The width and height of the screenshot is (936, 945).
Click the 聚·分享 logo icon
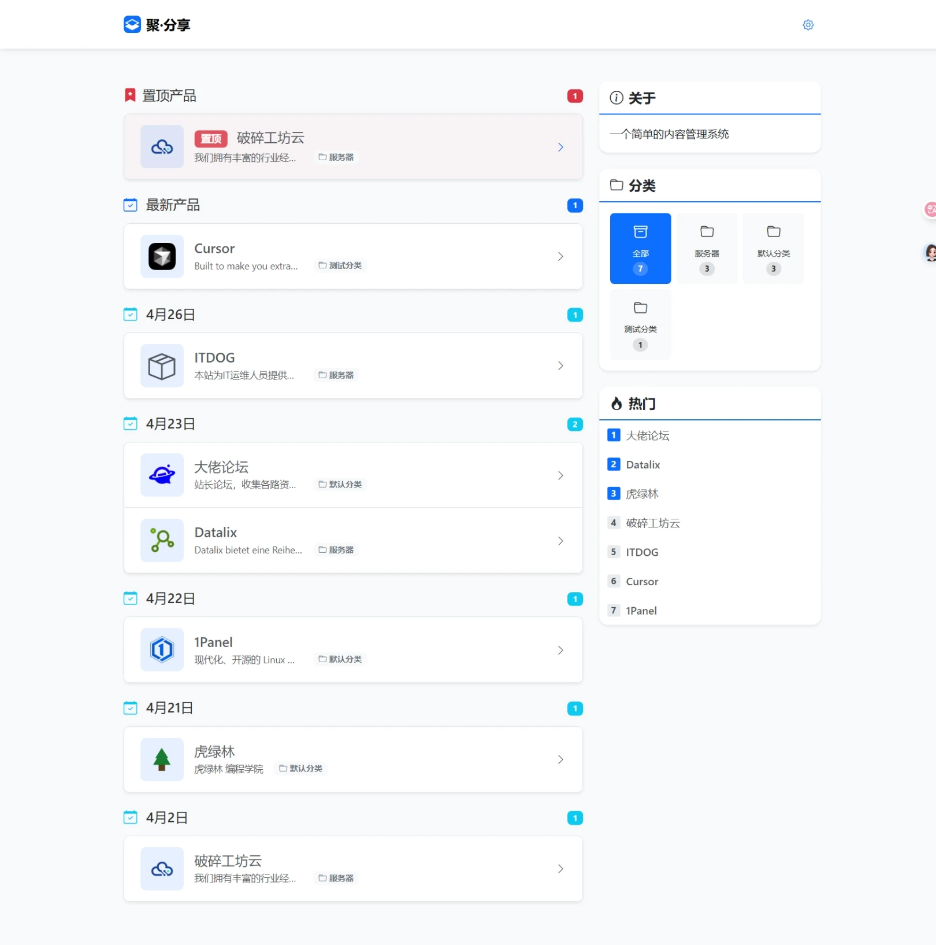point(132,24)
